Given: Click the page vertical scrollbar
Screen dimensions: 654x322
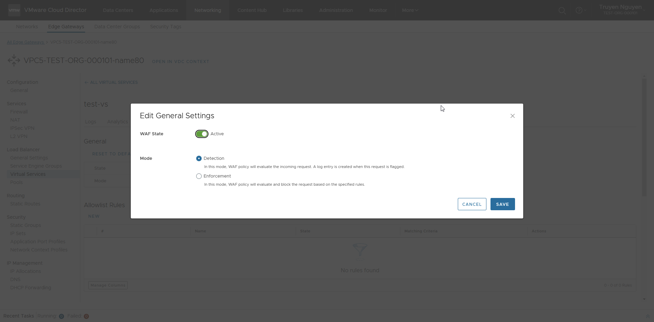Looking at the screenshot, I should tap(644, 136).
